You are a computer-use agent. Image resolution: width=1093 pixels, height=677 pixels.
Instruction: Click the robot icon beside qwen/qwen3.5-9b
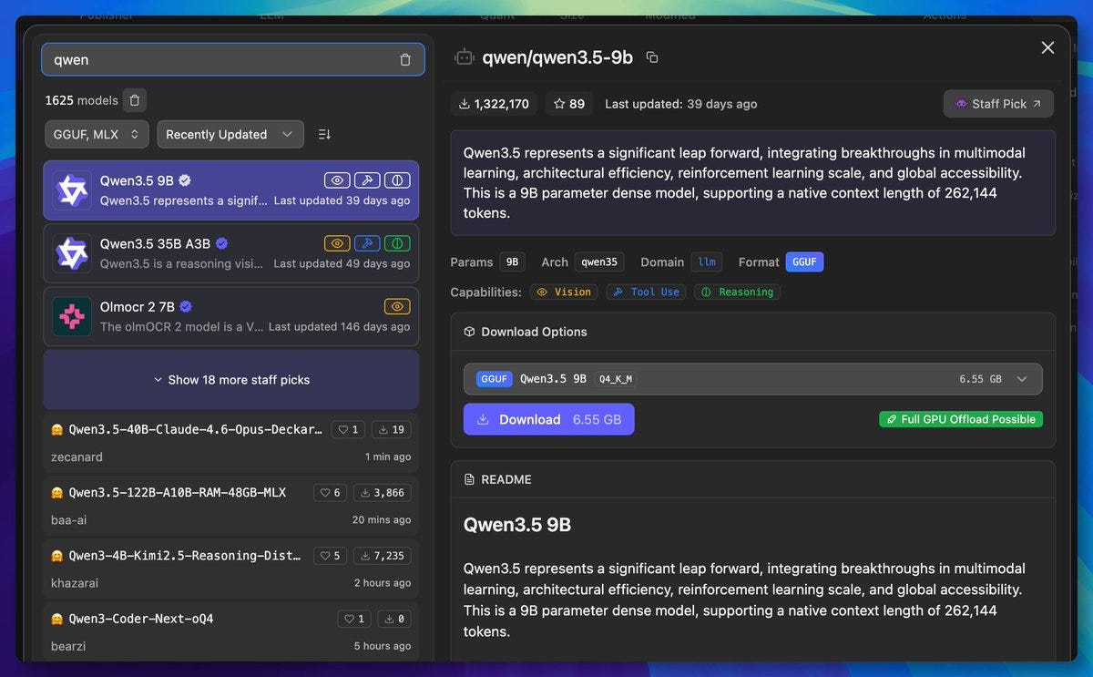[x=465, y=57]
